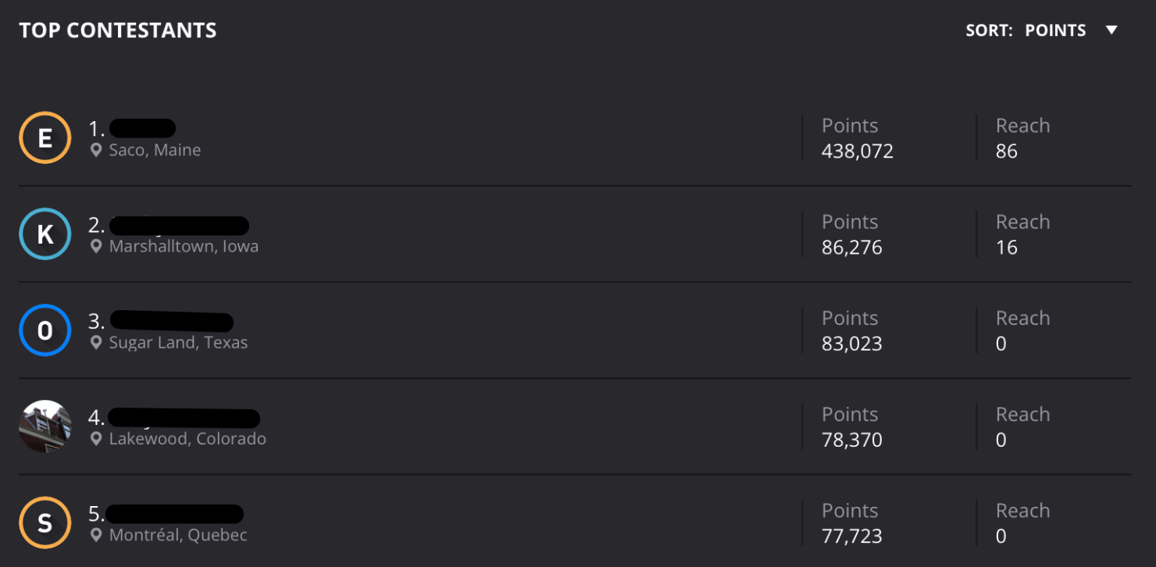Click location pin beside Lakewood, Colorado
The width and height of the screenshot is (1156, 567).
(x=96, y=439)
